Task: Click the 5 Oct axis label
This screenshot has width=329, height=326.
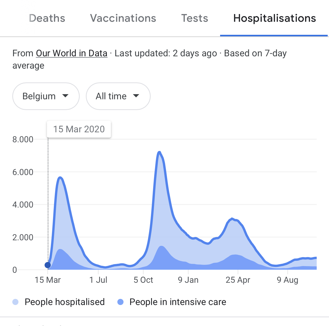Action: coord(143,280)
